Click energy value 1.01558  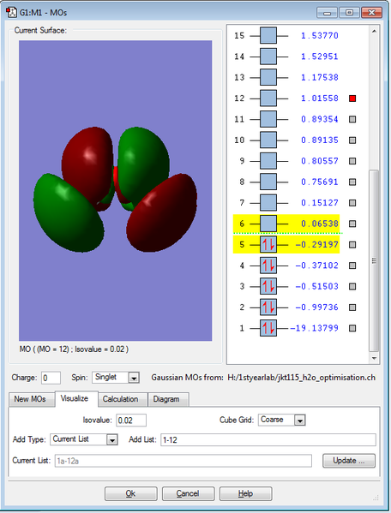pos(319,98)
